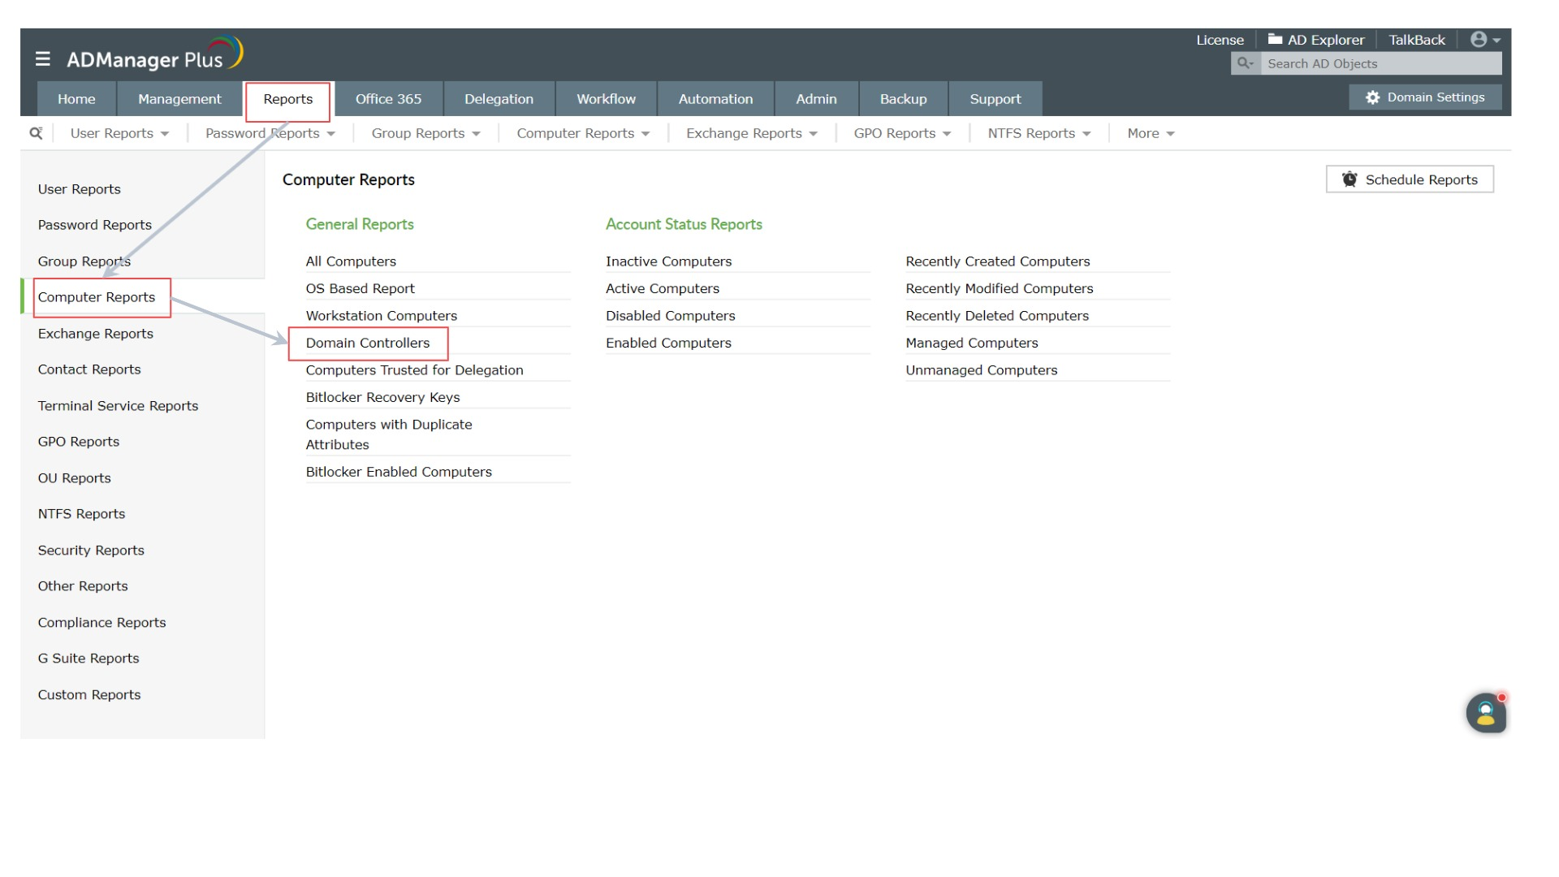
Task: Expand the User Reports dropdown
Action: [119, 133]
